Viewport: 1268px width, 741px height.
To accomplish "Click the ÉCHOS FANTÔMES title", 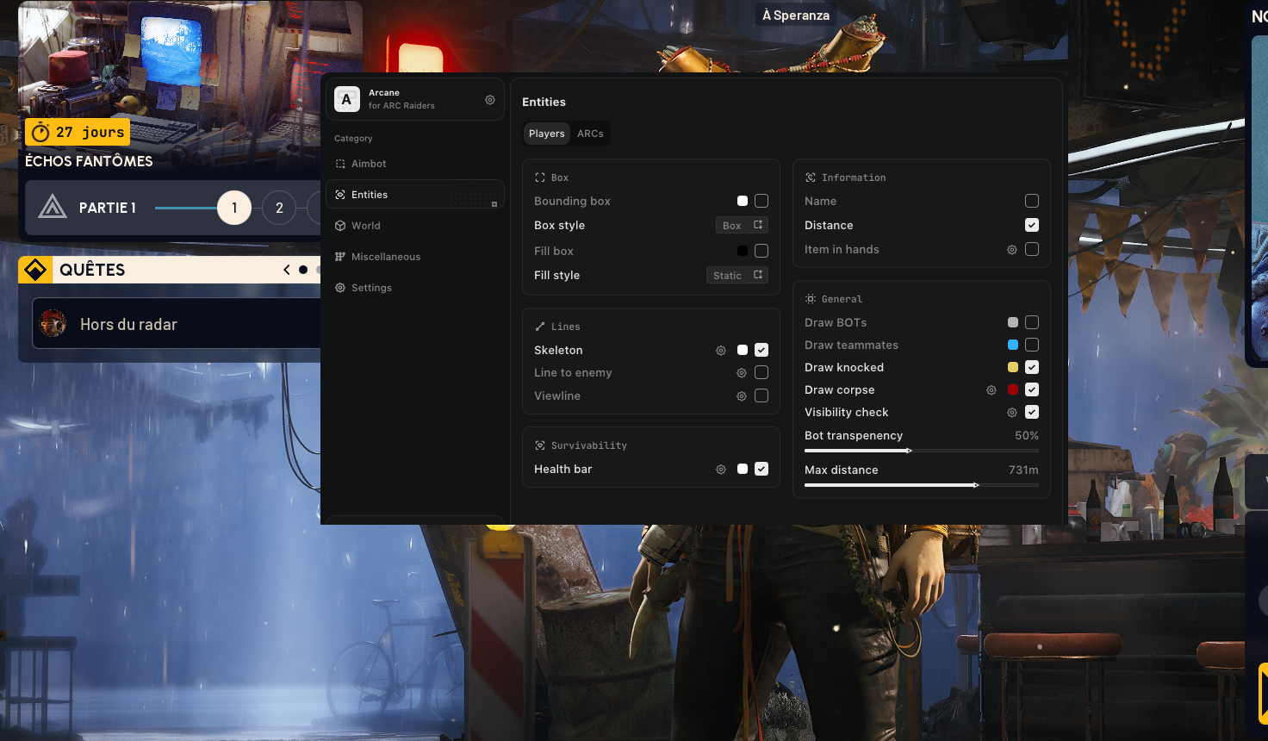I will coord(89,161).
